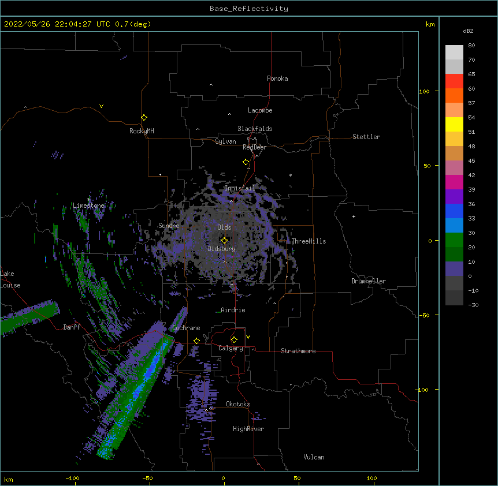Screen dimensions: 498x486
Task: Click the 100 tick on the right km axis
Action: (x=424, y=91)
